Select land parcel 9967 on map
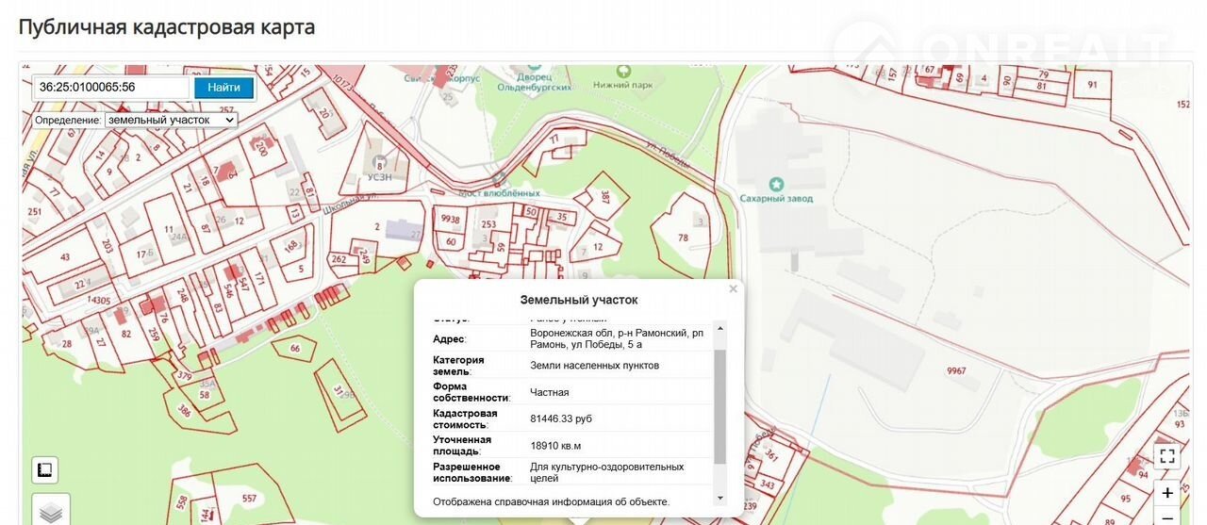 tap(956, 370)
